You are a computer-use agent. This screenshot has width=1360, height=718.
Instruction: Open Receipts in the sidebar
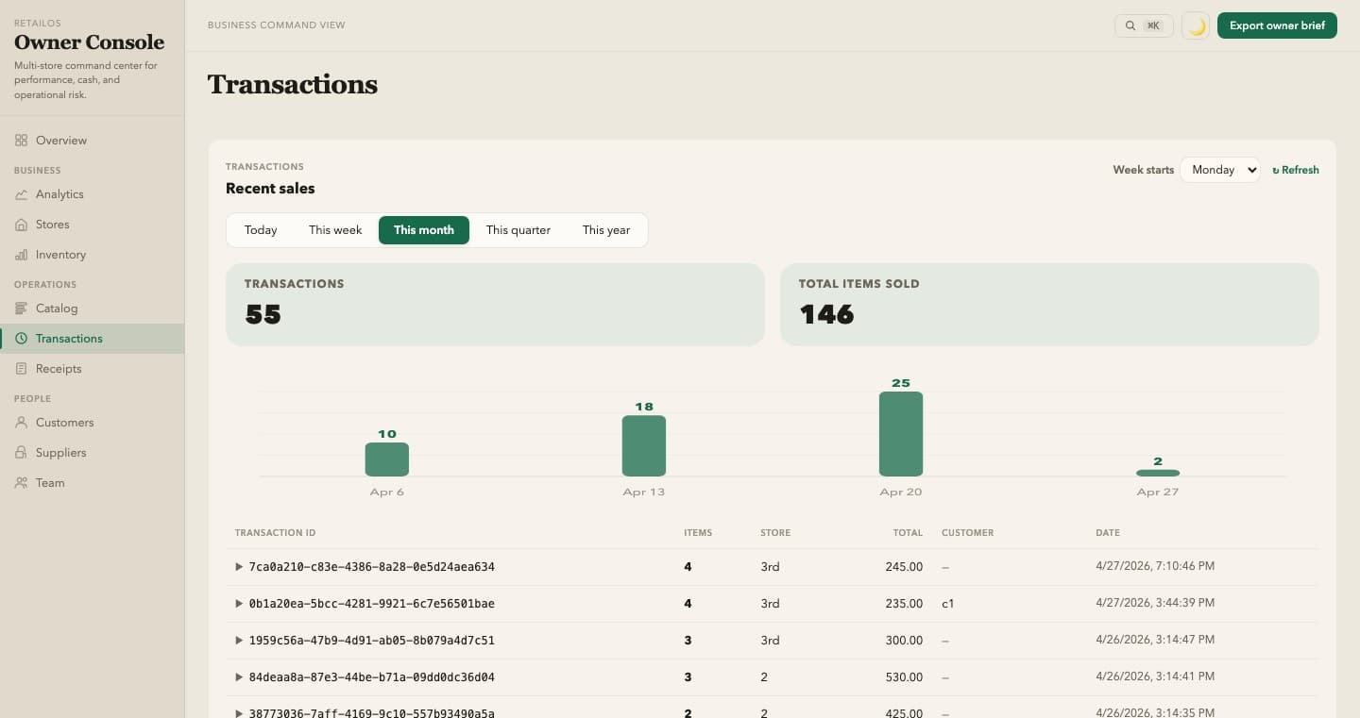coord(92,369)
